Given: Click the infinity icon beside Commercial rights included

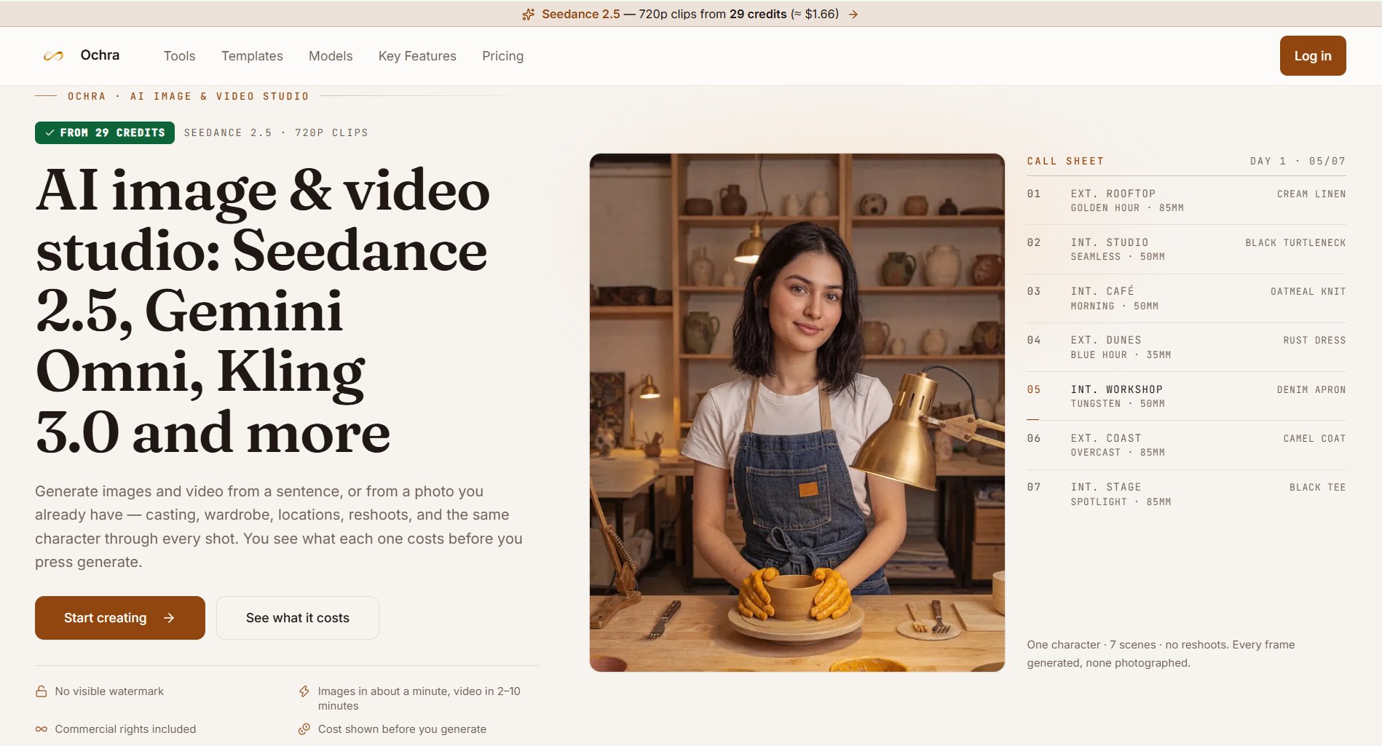Looking at the screenshot, I should (x=42, y=729).
